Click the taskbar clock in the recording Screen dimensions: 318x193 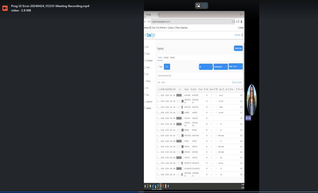243,186
